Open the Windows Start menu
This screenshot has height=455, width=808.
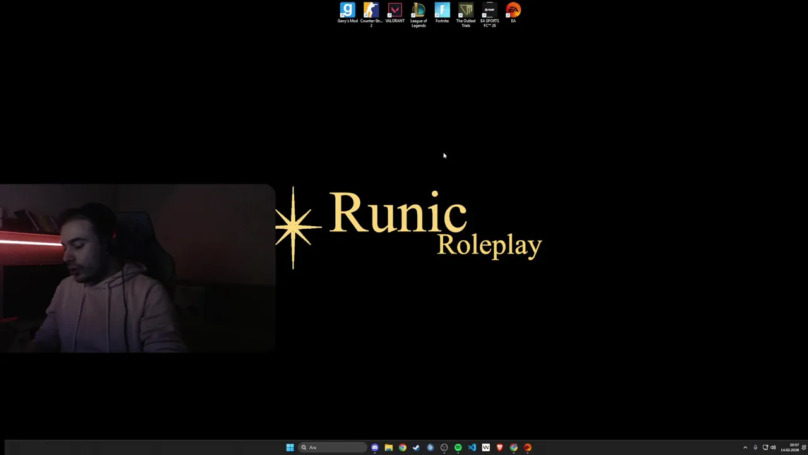[x=290, y=447]
